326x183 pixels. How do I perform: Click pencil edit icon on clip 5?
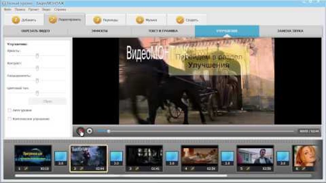click(248, 169)
